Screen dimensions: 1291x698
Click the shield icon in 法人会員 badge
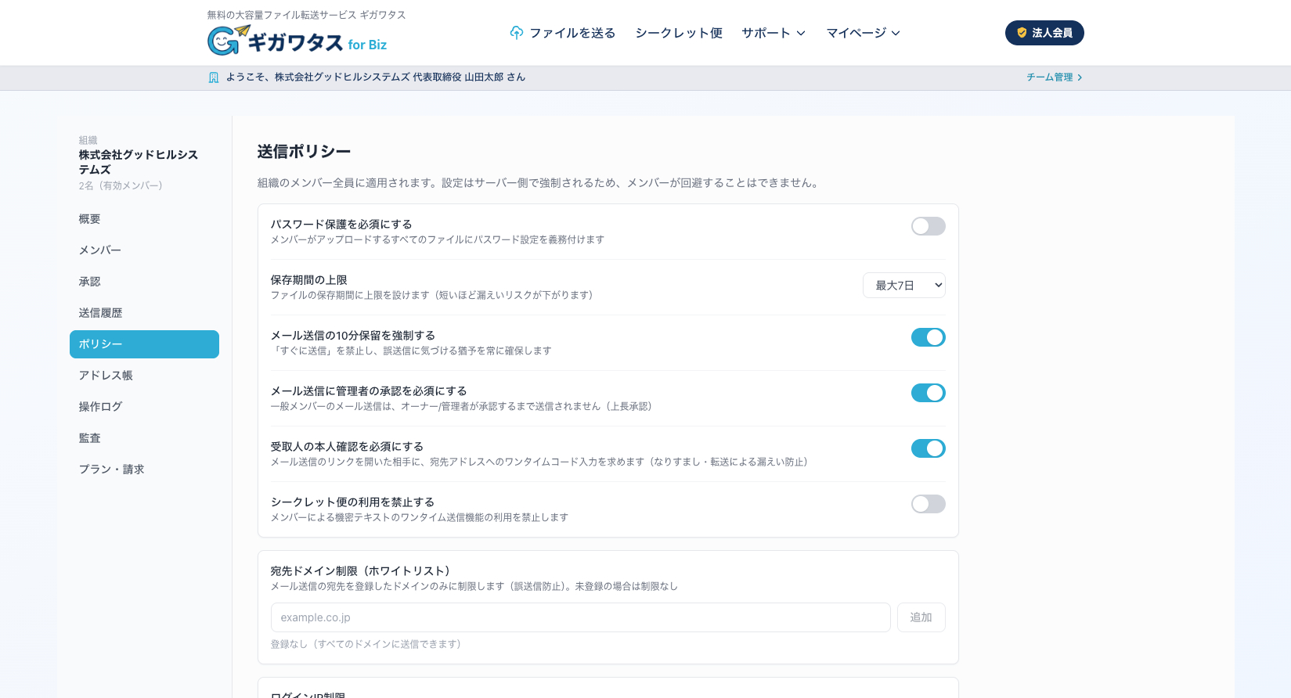(1022, 33)
